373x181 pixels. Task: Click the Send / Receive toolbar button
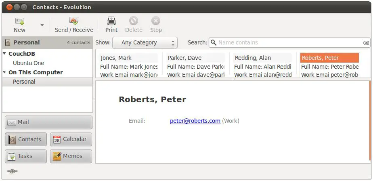pyautogui.click(x=74, y=25)
